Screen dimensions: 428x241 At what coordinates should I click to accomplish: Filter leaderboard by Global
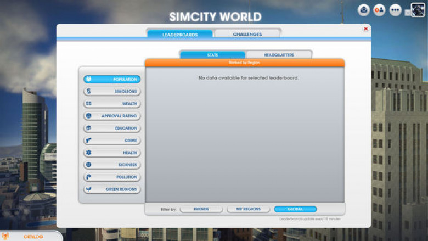point(295,209)
